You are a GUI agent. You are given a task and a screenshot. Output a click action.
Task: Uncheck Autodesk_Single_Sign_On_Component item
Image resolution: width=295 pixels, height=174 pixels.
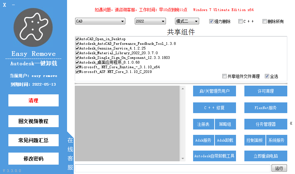[77, 58]
